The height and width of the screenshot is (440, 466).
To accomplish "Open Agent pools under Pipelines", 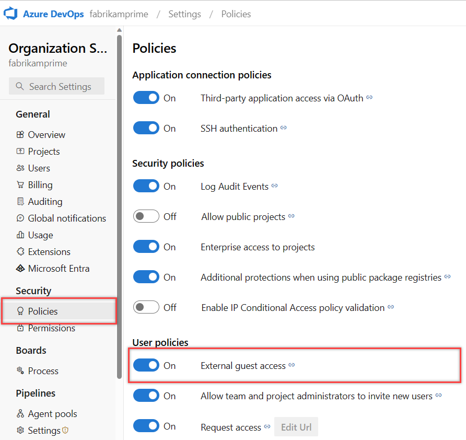I will (52, 413).
